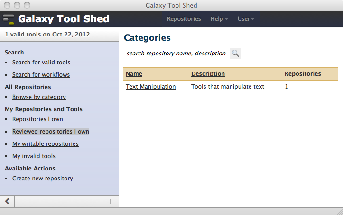Open the User dropdown menu
This screenshot has height=215, width=343.
click(246, 19)
